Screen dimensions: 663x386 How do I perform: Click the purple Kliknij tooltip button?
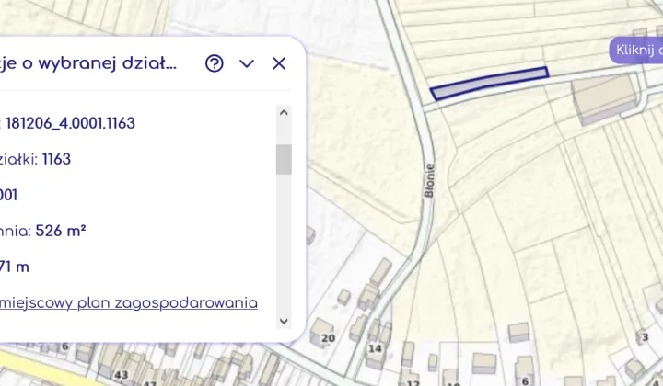tap(636, 51)
